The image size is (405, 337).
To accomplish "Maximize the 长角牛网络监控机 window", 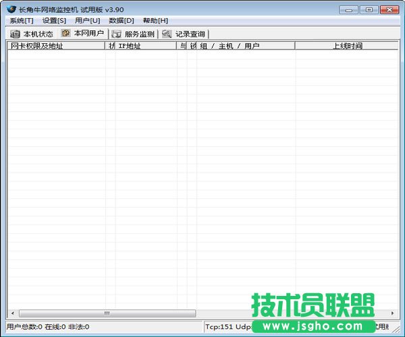I will click(369, 10).
